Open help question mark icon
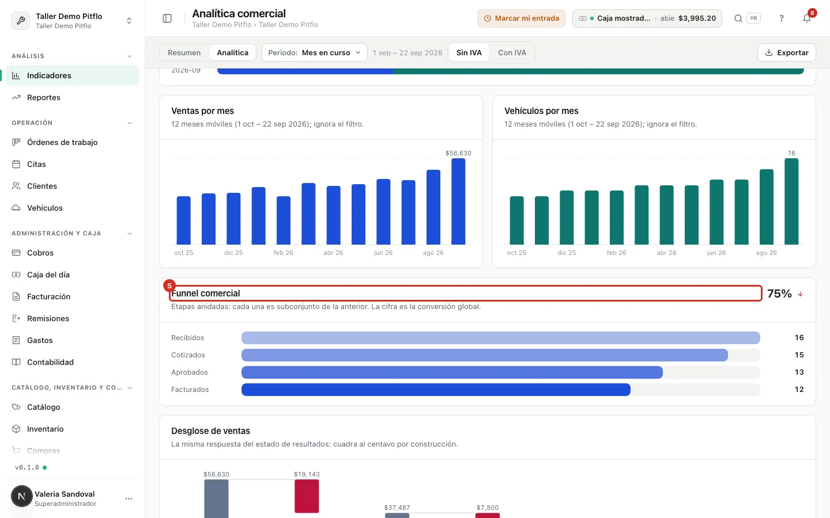The width and height of the screenshot is (830, 518). [x=782, y=18]
